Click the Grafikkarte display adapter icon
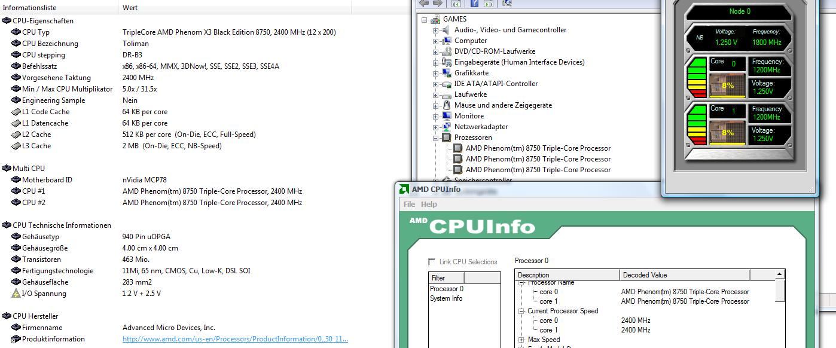This screenshot has height=348, width=836. [446, 73]
